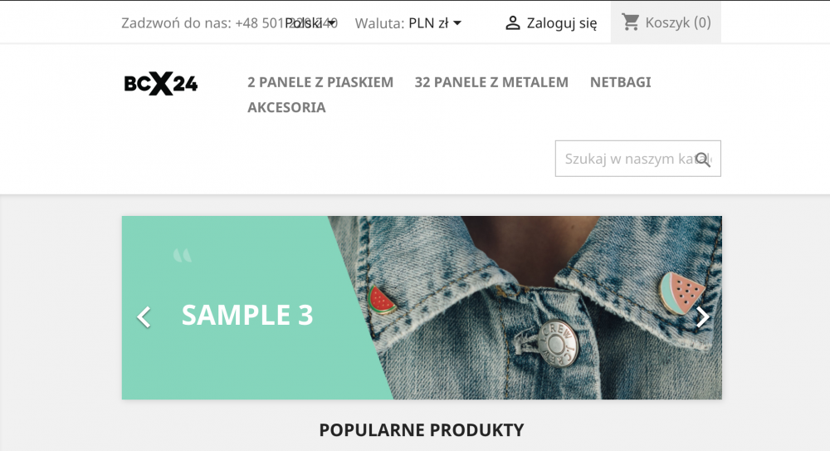Click the Popularne Produkty heading

pos(422,429)
